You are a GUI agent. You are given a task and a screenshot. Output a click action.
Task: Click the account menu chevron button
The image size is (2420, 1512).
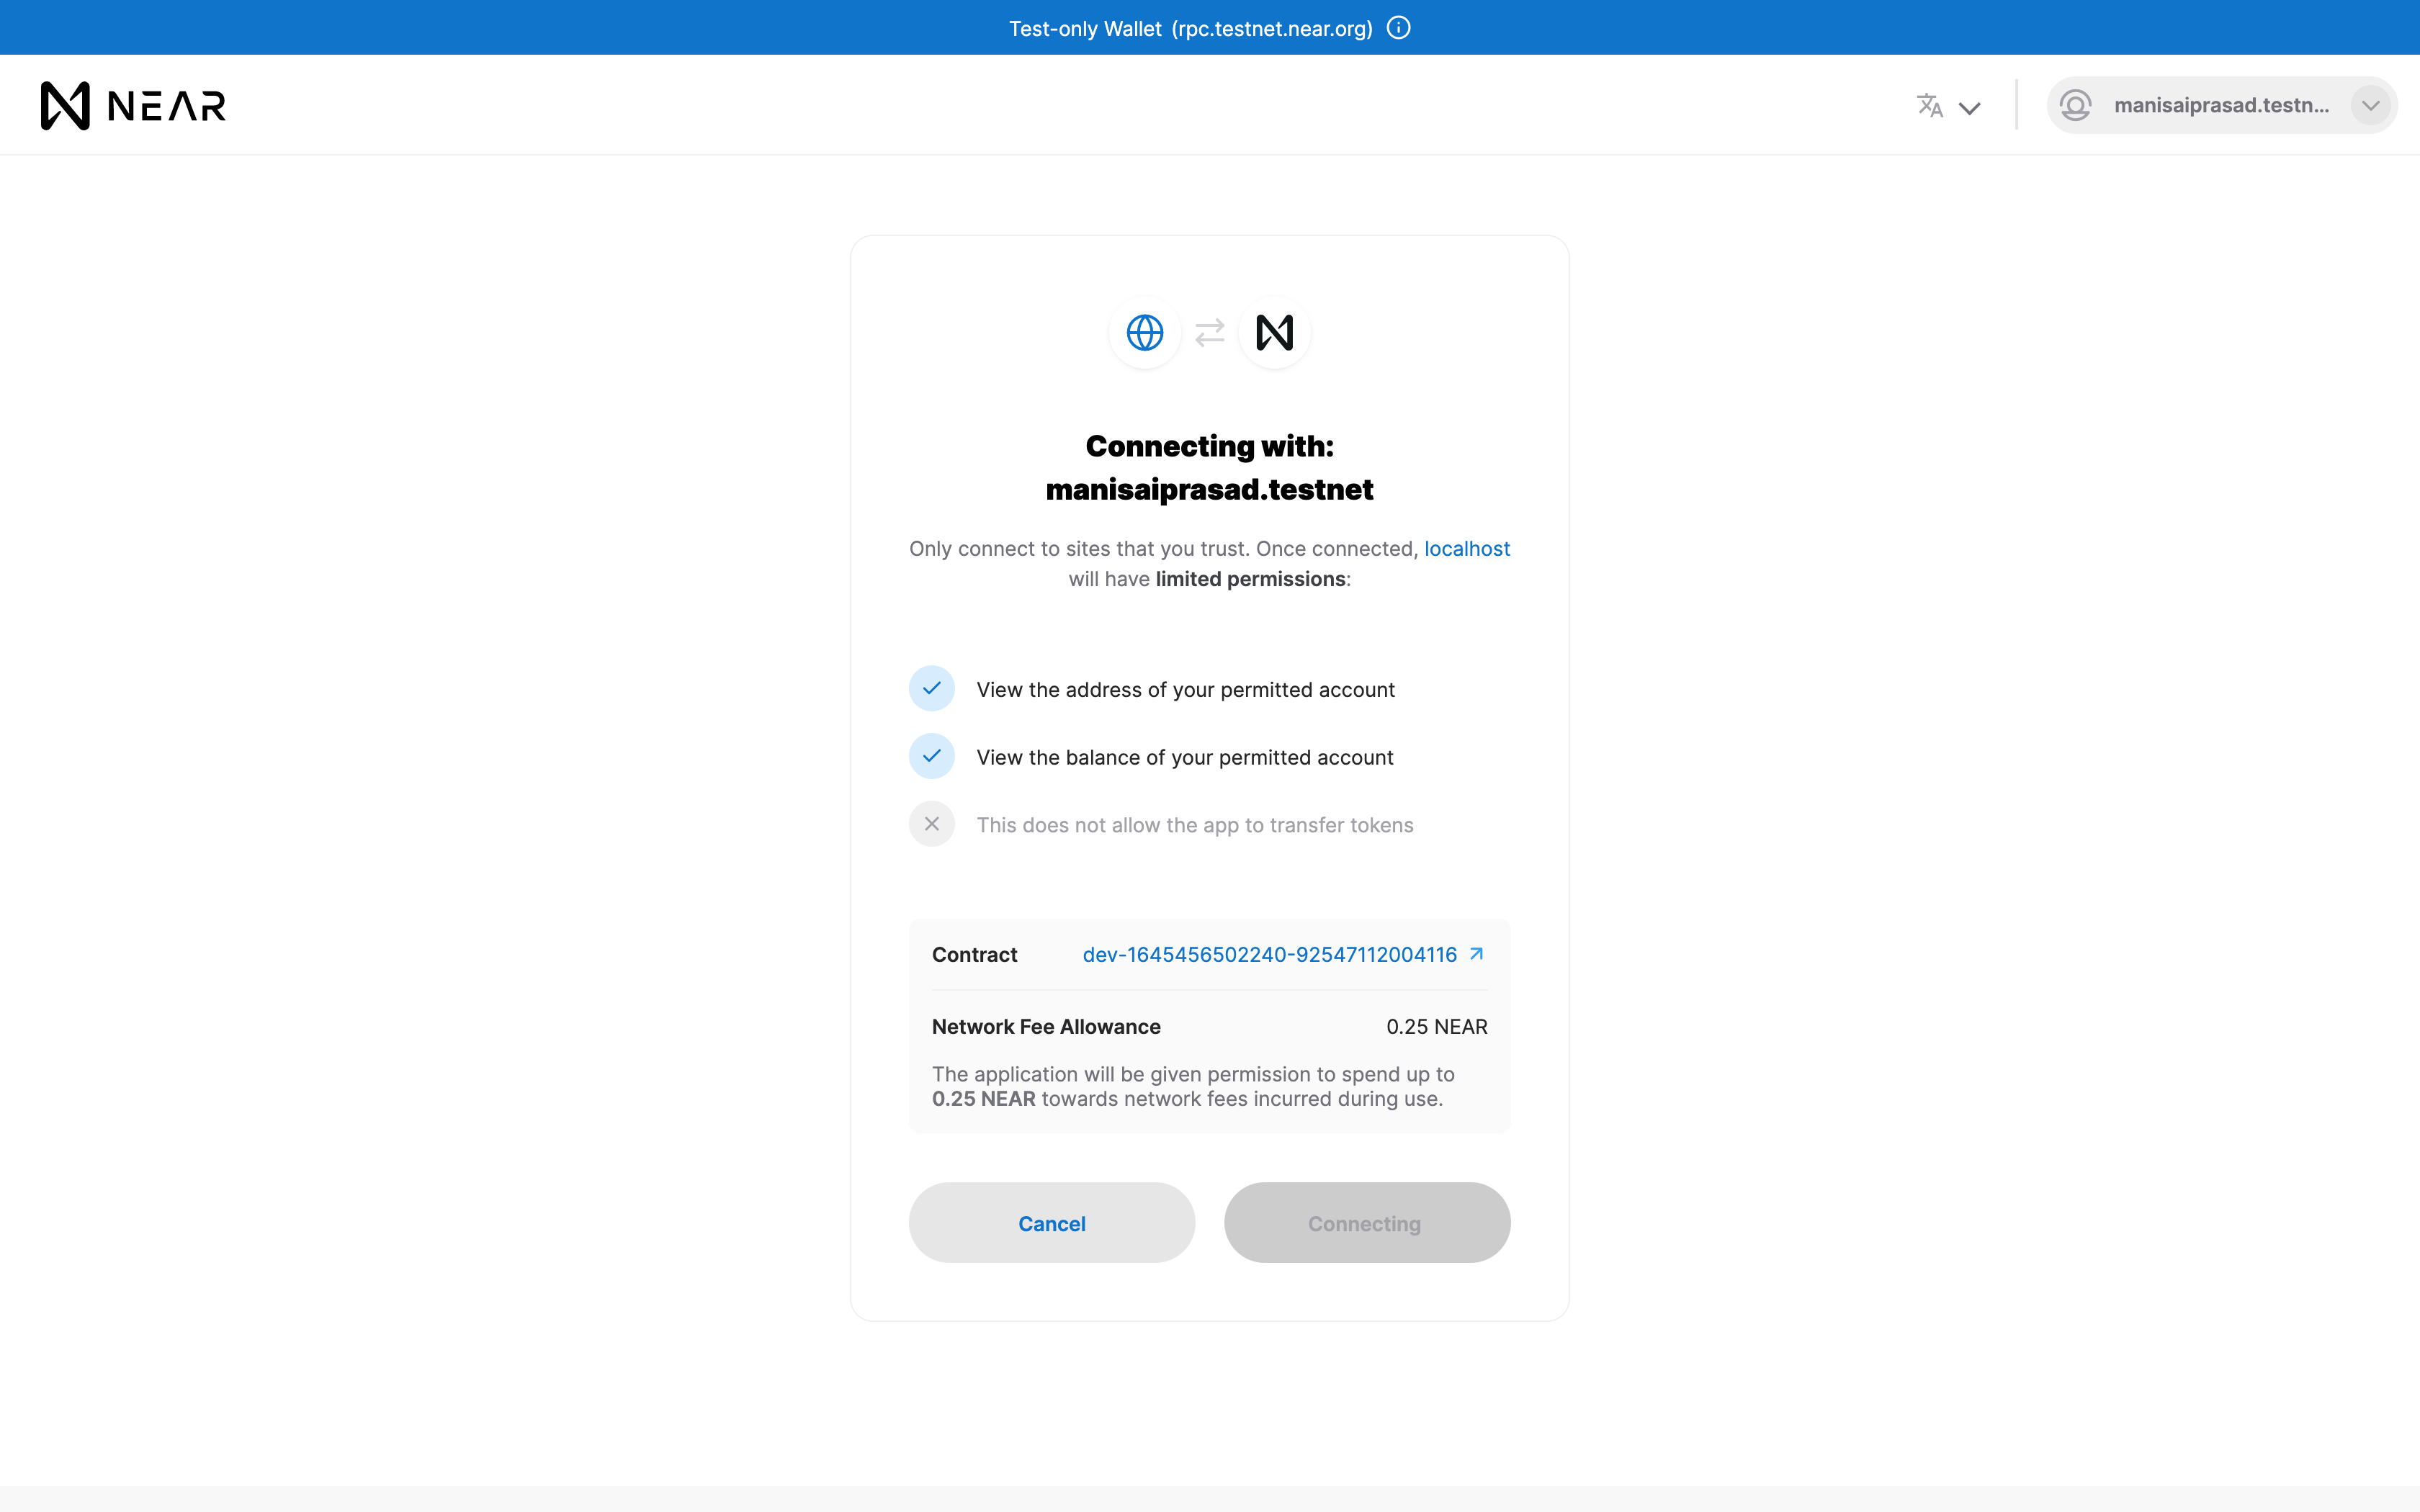click(2370, 105)
